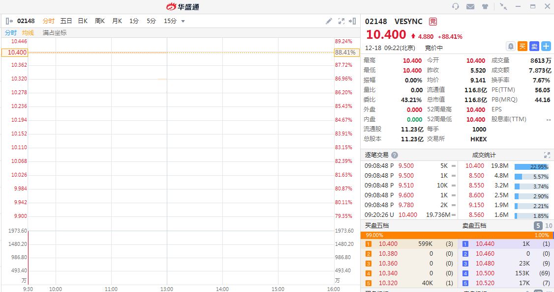The height and width of the screenshot is (292, 554).
Task: Click bid level 1 price 10.400
Action: (x=388, y=244)
